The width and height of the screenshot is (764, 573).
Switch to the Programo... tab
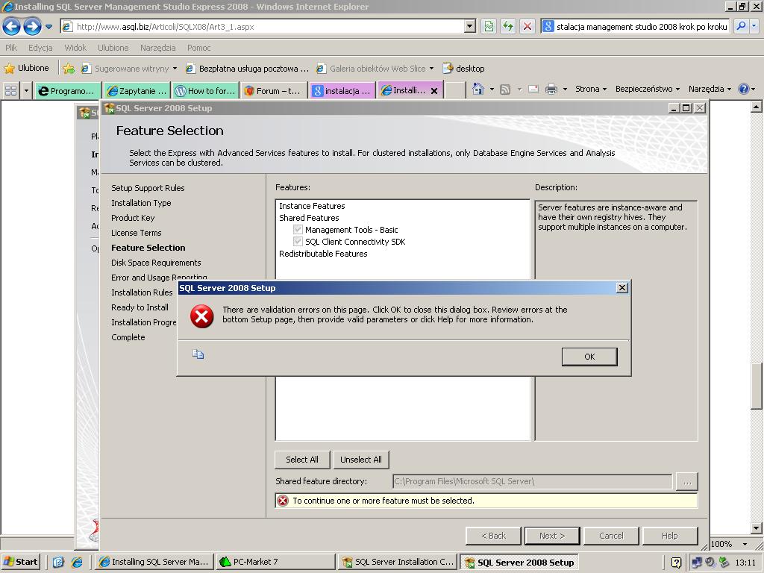click(68, 90)
